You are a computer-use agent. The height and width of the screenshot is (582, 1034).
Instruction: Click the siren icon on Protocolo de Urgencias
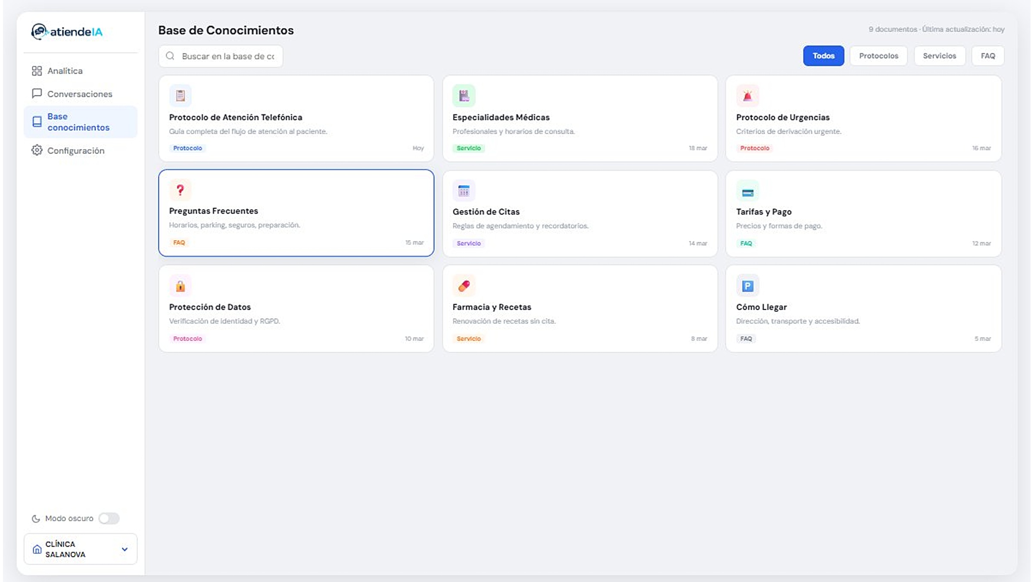coord(747,95)
